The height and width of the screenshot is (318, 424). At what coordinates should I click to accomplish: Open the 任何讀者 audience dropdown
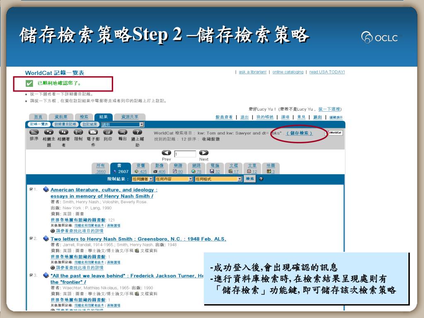tap(142, 179)
